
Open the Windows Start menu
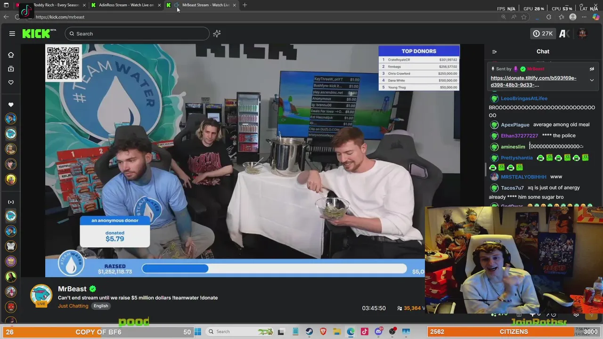coord(198,331)
